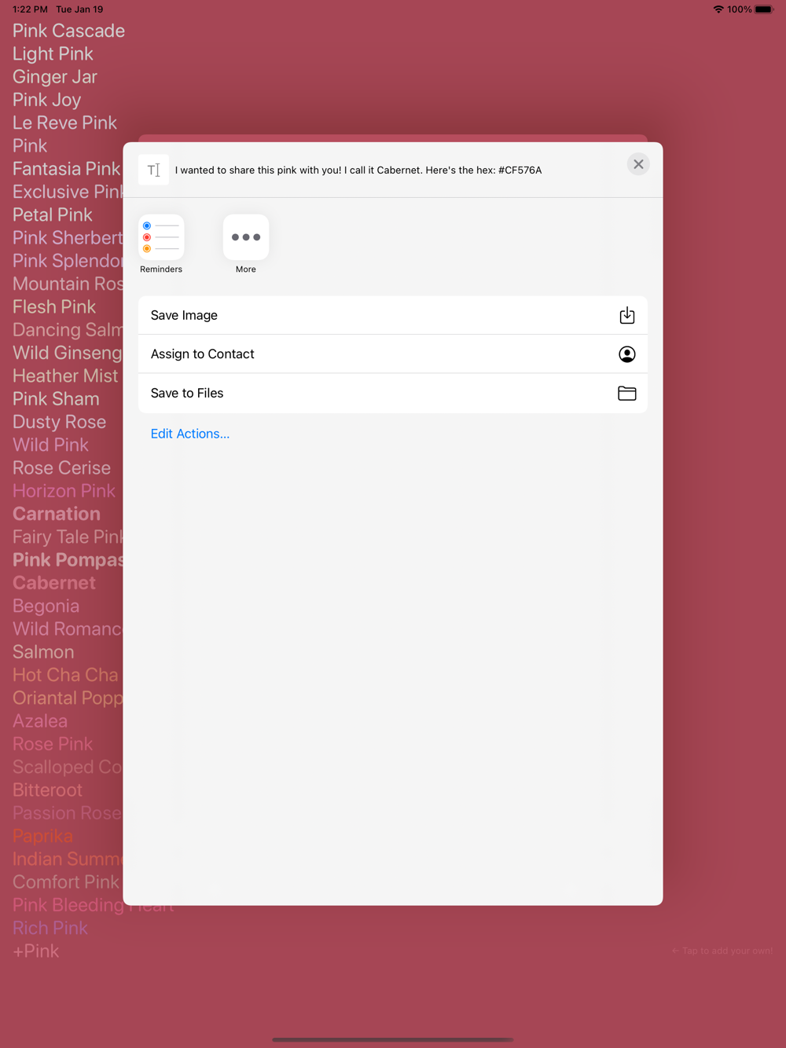This screenshot has height=1048, width=786.
Task: Tap the battery indicator in status bar
Action: tap(764, 9)
